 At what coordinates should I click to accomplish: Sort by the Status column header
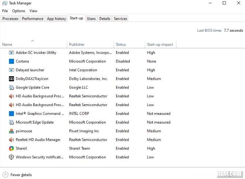click(129, 44)
